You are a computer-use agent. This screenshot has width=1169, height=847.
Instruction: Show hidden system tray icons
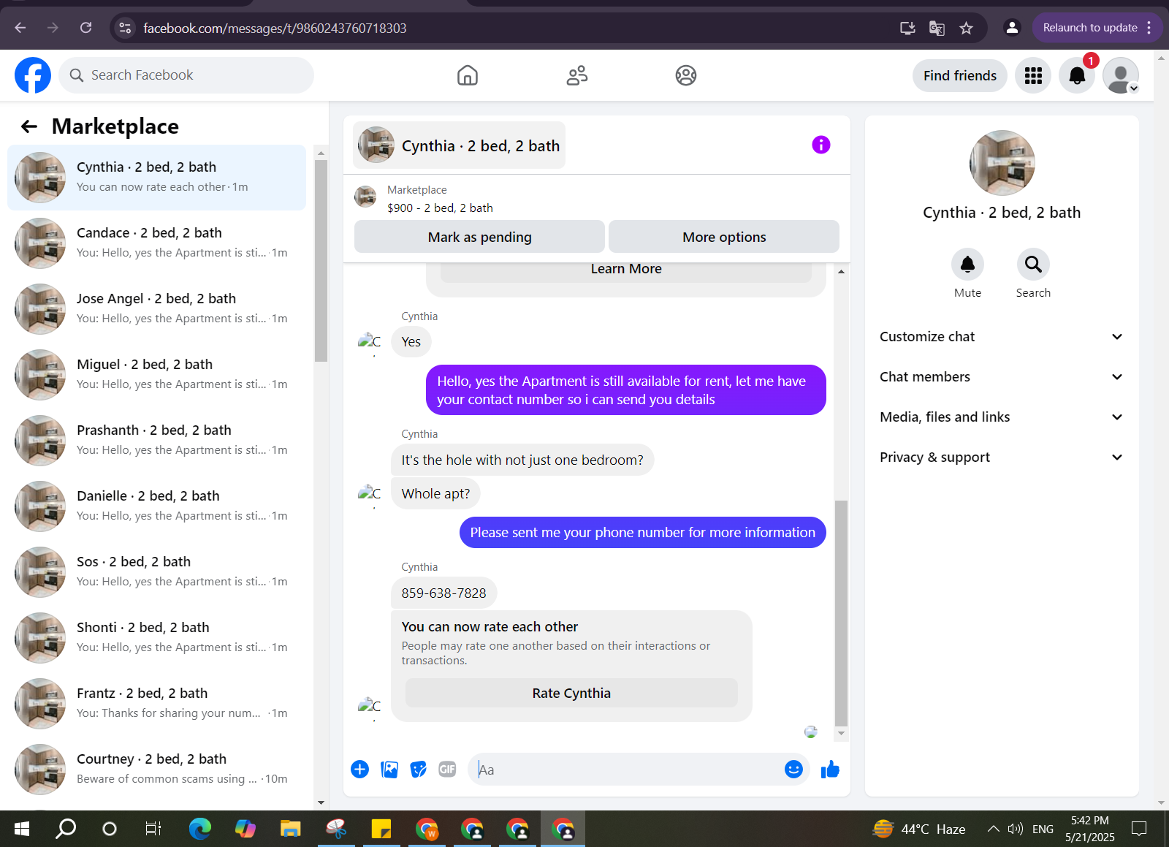click(993, 829)
